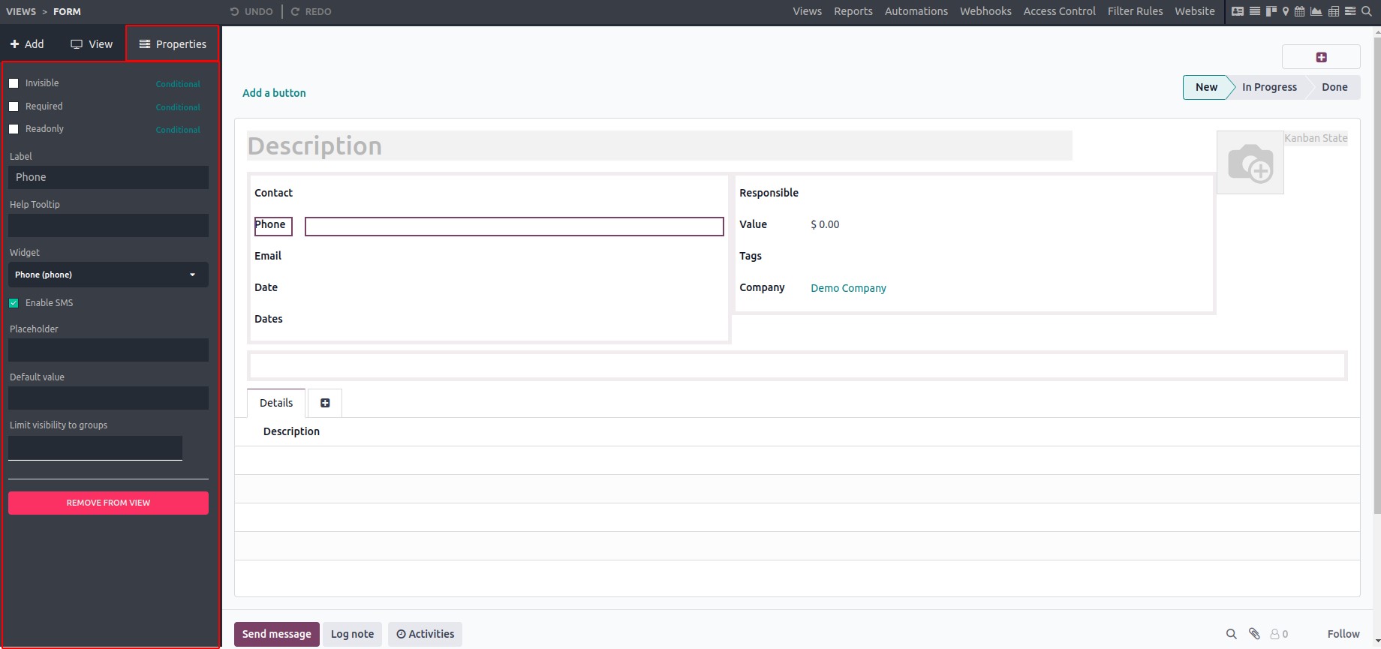Open the map view icon
This screenshot has width=1381, height=649.
[x=1286, y=11]
